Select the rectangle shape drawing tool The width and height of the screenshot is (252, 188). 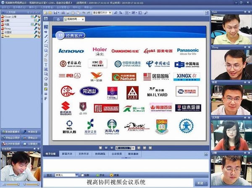[46, 46]
